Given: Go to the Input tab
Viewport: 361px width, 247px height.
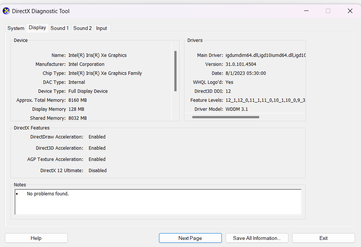Looking at the screenshot, I should [x=101, y=28].
